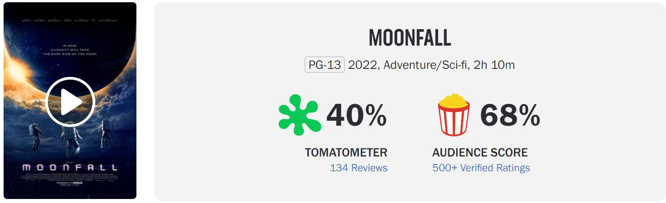Open the 500+ Verified Ratings link
This screenshot has height=203, width=666.
click(x=481, y=168)
